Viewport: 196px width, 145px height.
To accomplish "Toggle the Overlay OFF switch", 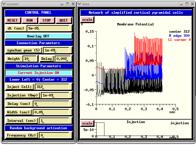I will point(39,36).
